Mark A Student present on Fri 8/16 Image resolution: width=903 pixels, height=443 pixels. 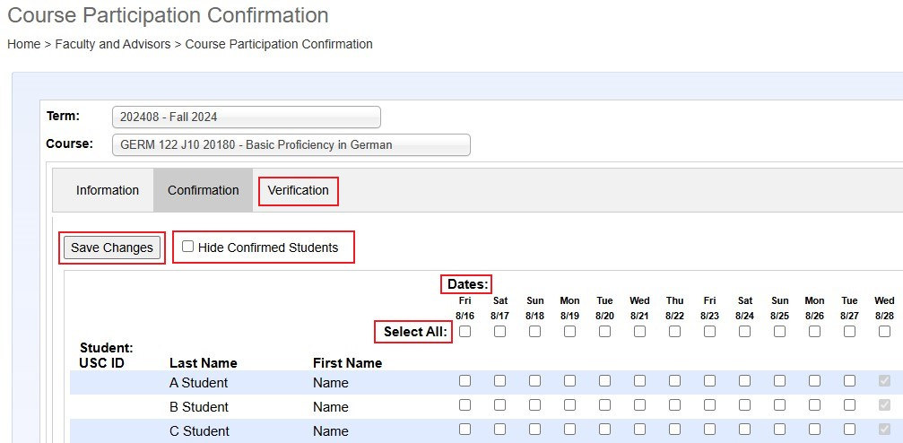[465, 381]
